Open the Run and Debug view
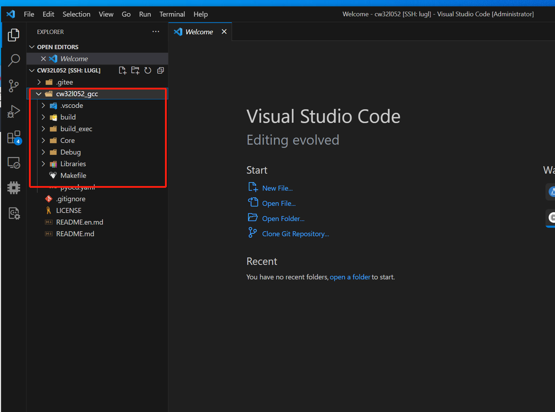Image resolution: width=555 pixels, height=412 pixels. point(14,111)
